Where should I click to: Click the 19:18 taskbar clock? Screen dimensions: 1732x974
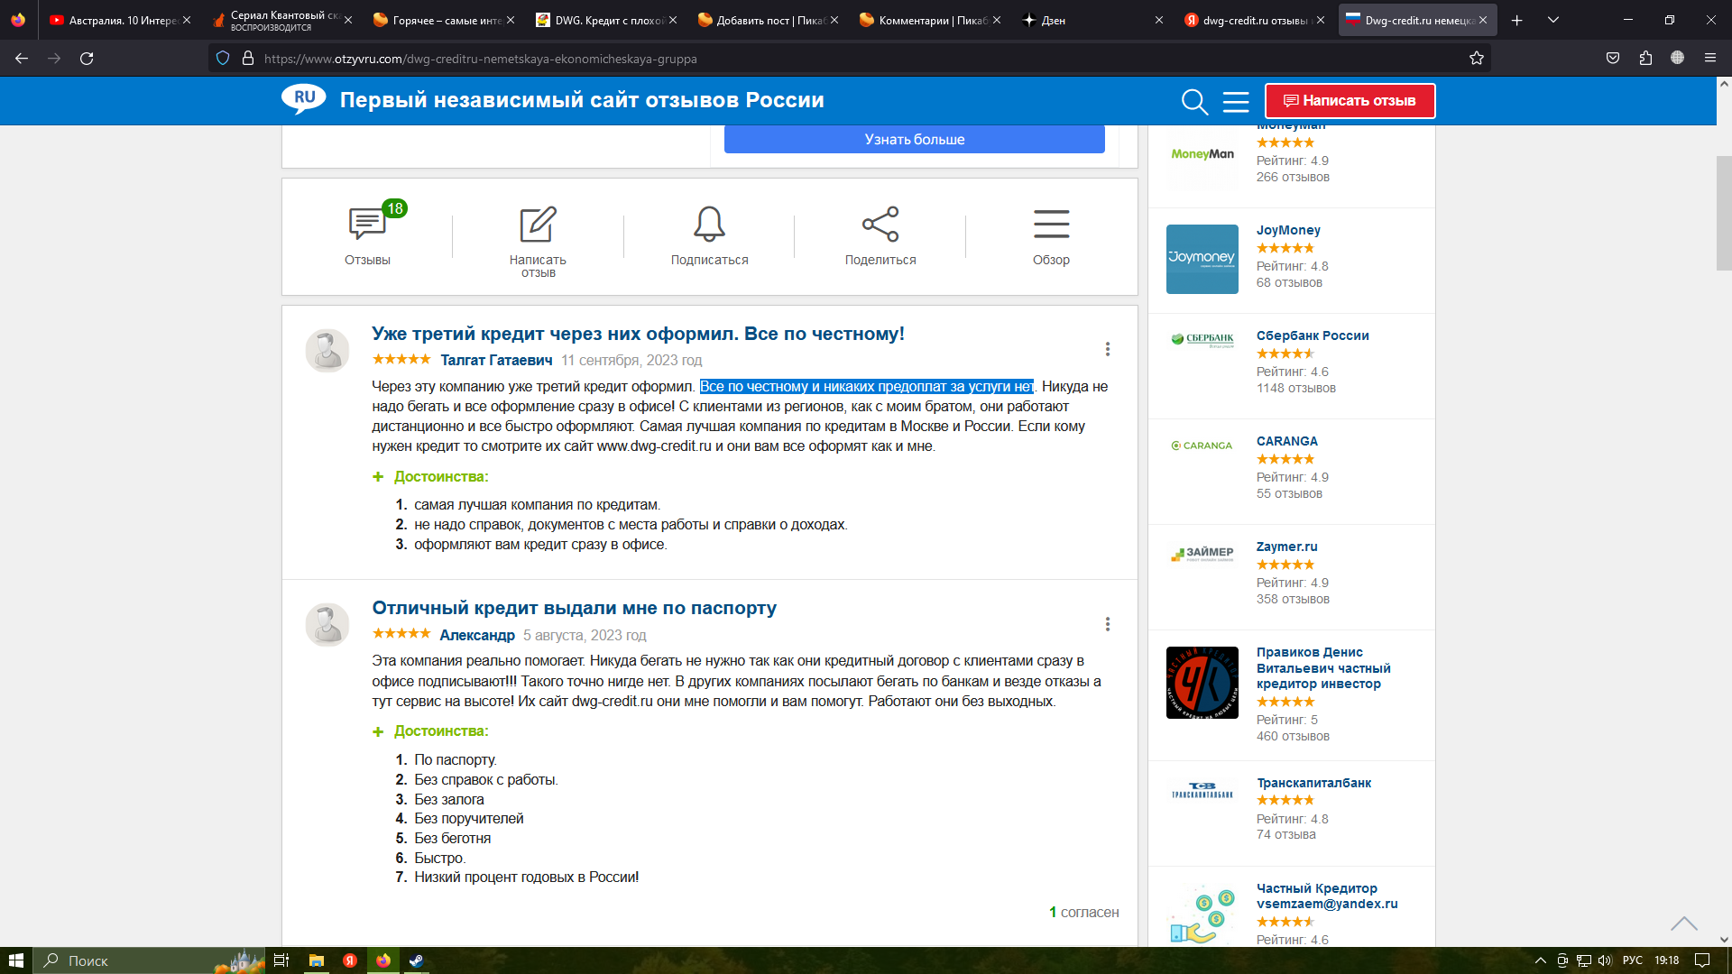coord(1666,960)
